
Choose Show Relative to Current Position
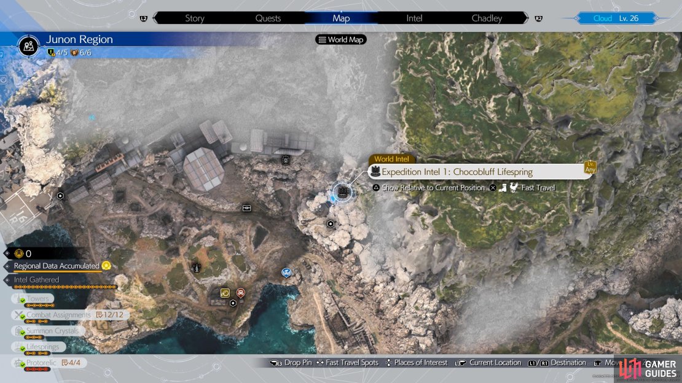433,188
